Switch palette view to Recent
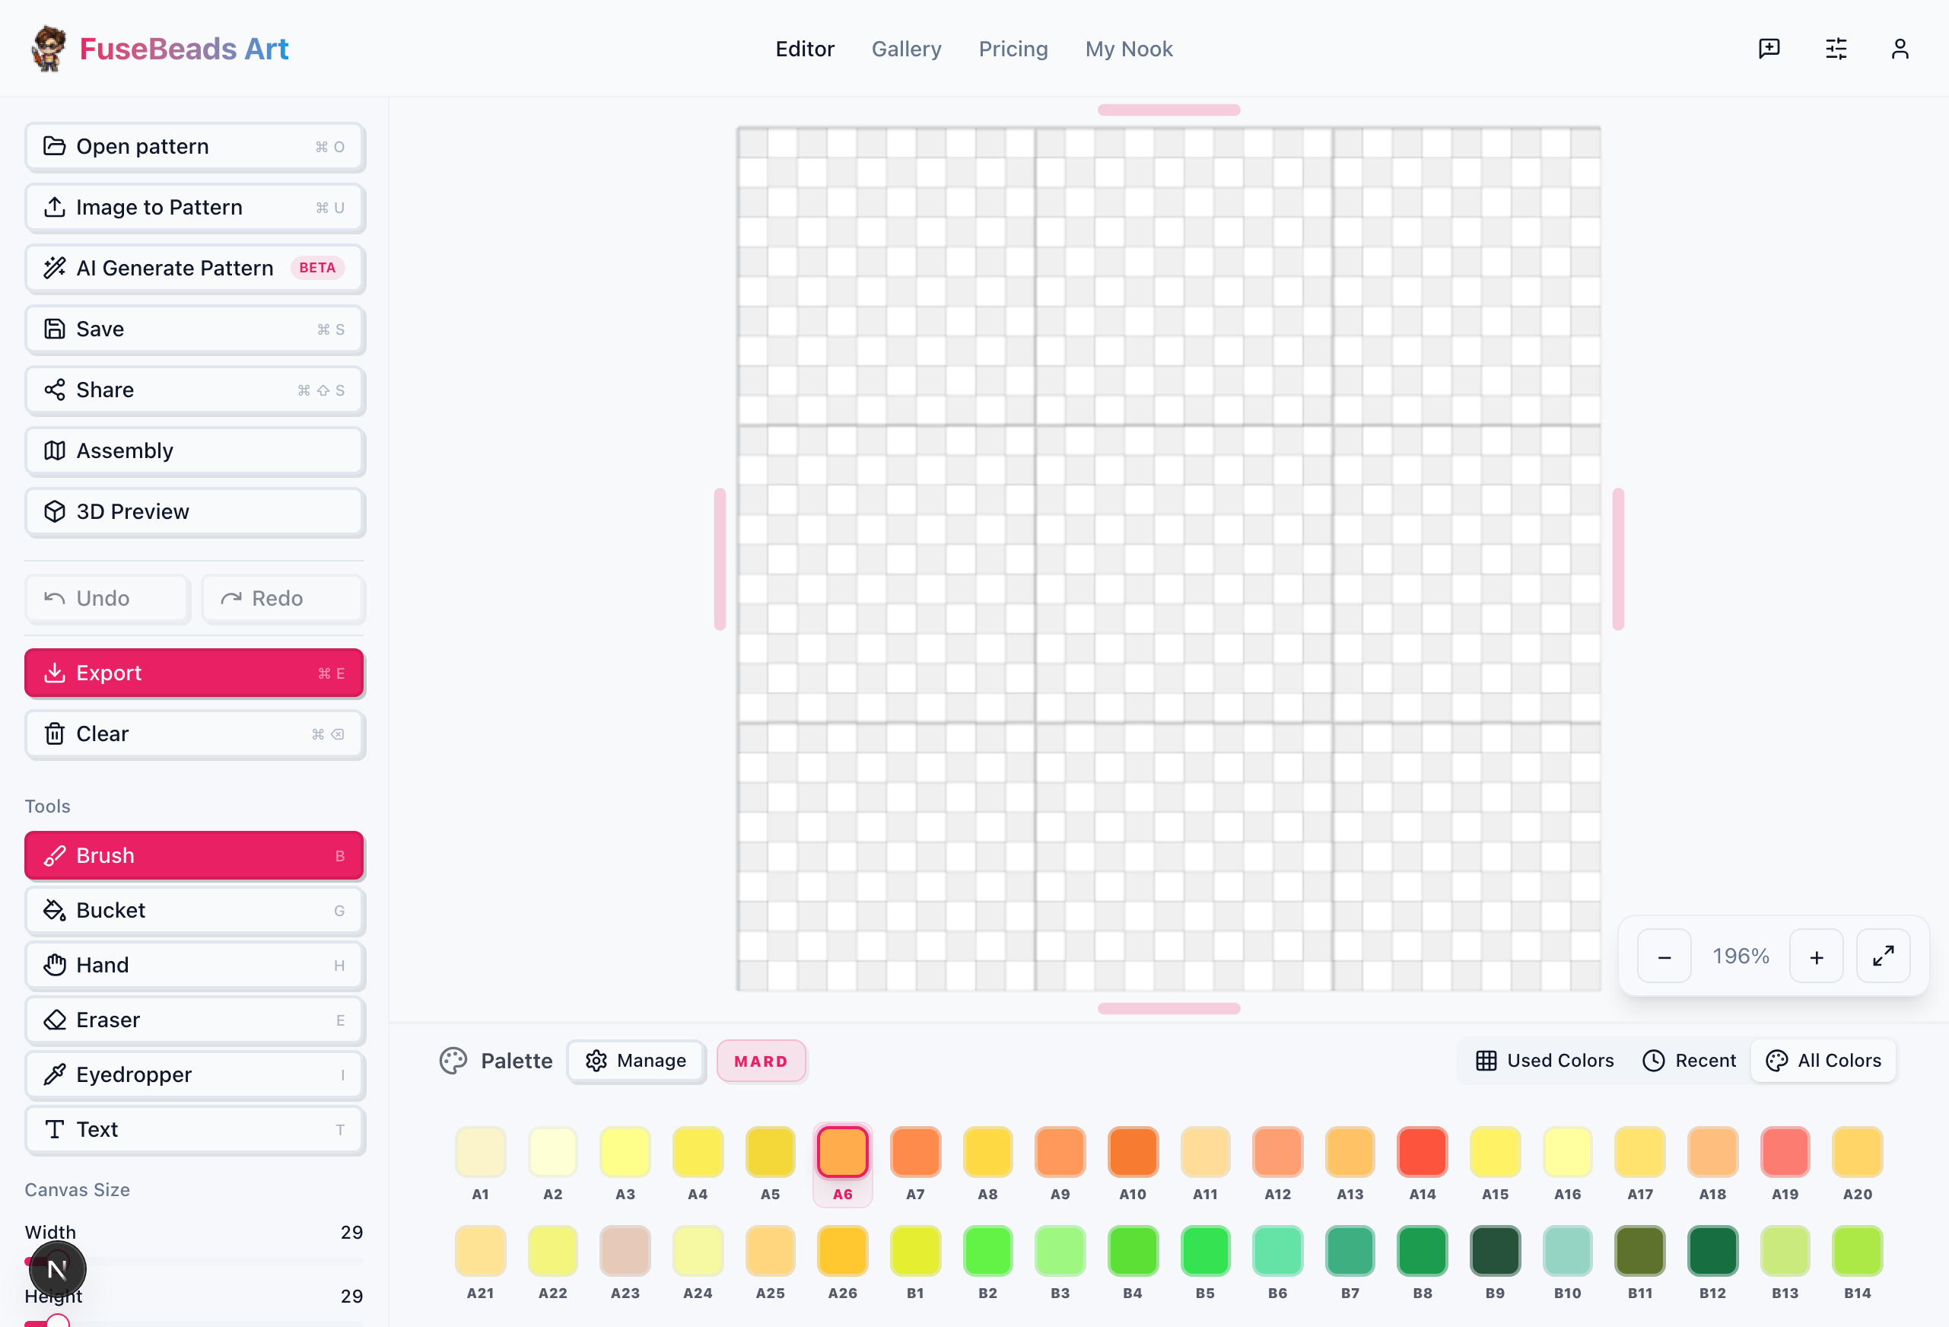The image size is (1949, 1327). tap(1689, 1061)
